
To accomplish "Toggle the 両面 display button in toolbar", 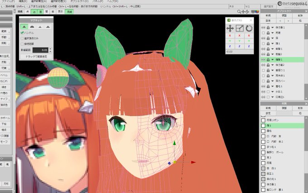I will click(x=69, y=12).
